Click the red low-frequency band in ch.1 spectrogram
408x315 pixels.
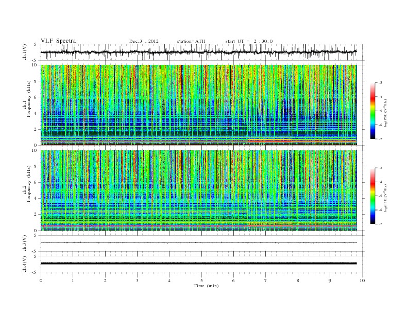pyautogui.click(x=302, y=141)
